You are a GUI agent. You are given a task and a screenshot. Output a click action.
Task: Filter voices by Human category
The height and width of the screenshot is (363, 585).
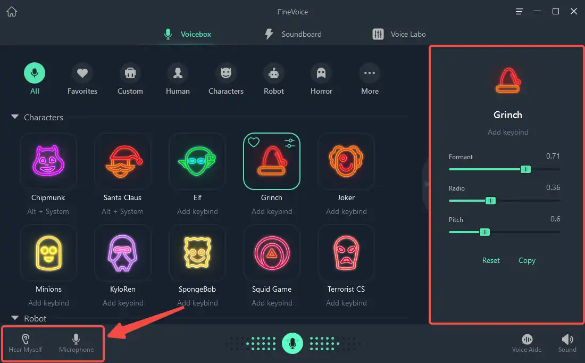pos(178,79)
